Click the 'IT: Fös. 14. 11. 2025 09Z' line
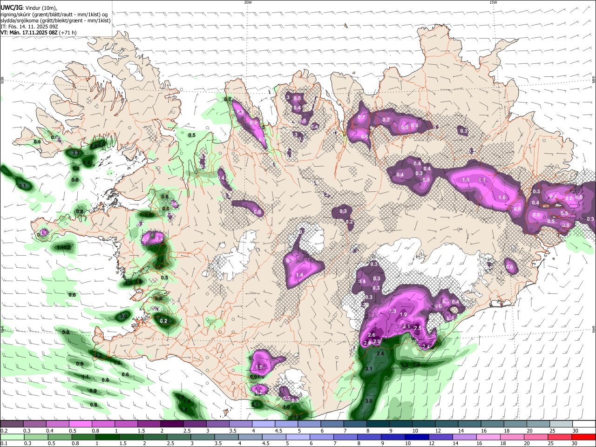 point(29,27)
